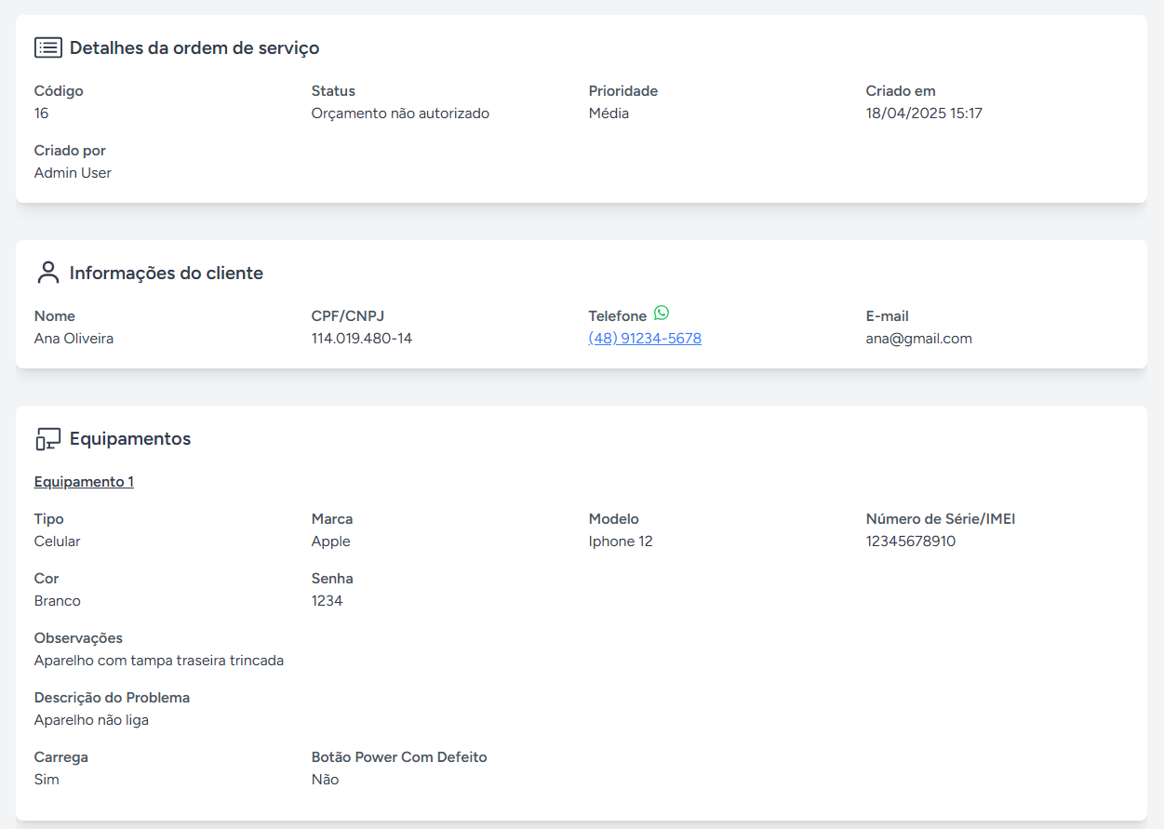Screen dimensions: 1164x829
Task: Click the Detalhes da ordem de serviço heading
Action: [x=194, y=47]
